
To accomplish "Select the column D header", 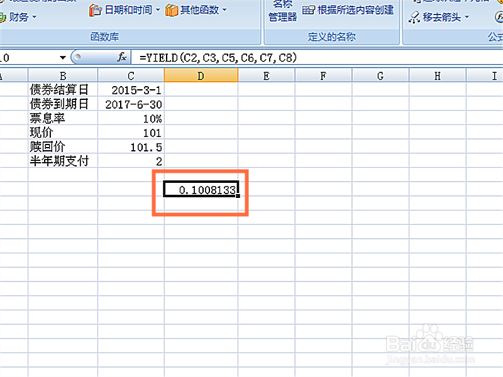I will pyautogui.click(x=201, y=75).
